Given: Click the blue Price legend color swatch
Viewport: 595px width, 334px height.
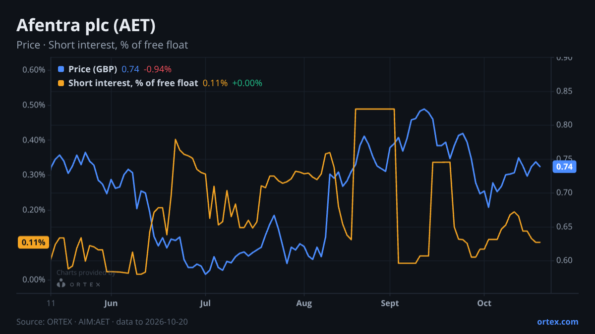Looking at the screenshot, I should click(61, 69).
